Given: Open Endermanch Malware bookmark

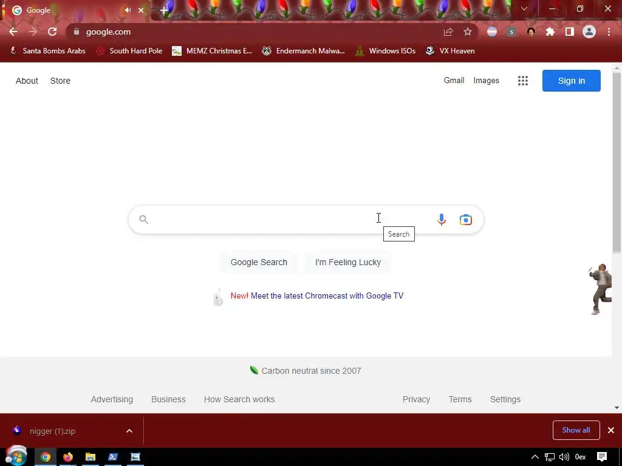Looking at the screenshot, I should (304, 51).
